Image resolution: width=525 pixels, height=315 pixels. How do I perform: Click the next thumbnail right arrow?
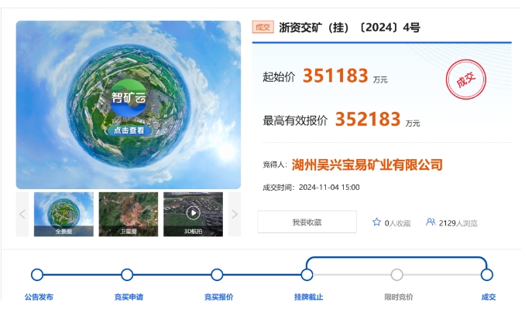[235, 214]
